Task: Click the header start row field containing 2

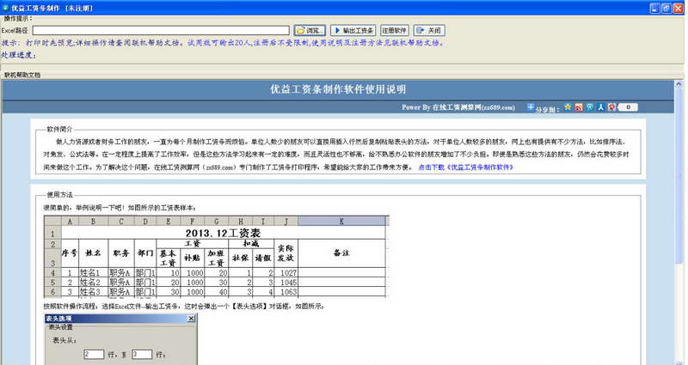Action: pos(94,354)
